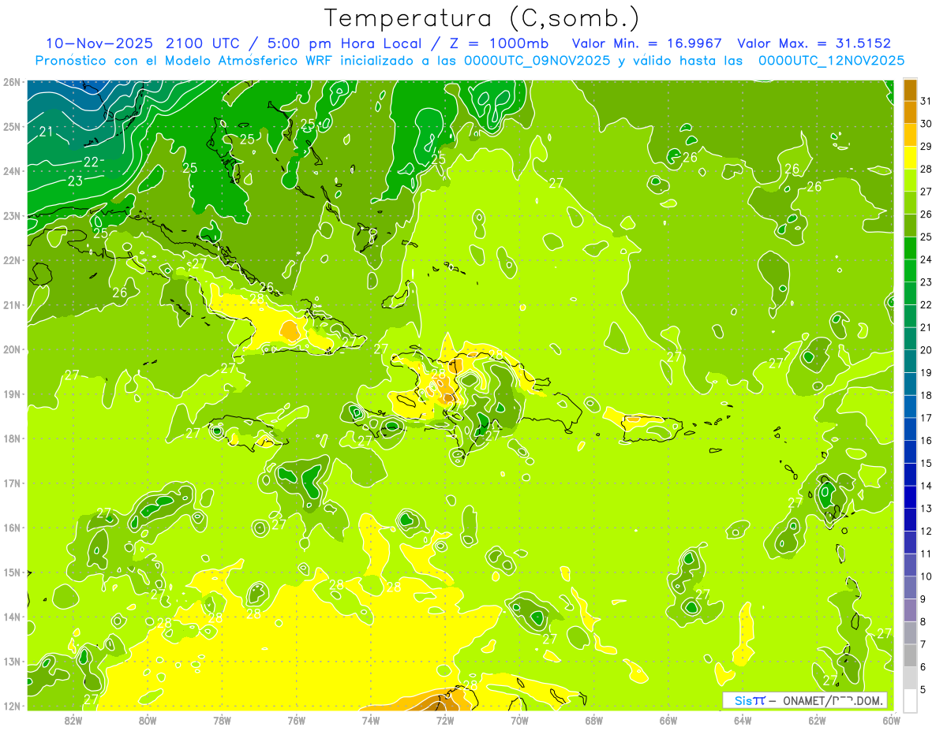
Task: Pick the legend swatch between 29 and 30
Action: [910, 136]
